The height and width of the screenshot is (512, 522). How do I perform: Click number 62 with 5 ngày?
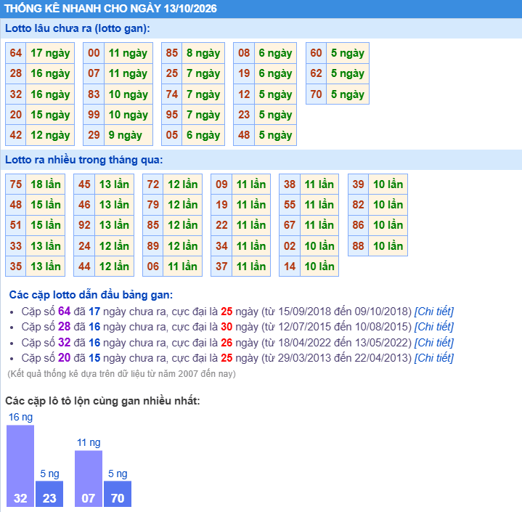tap(316, 73)
